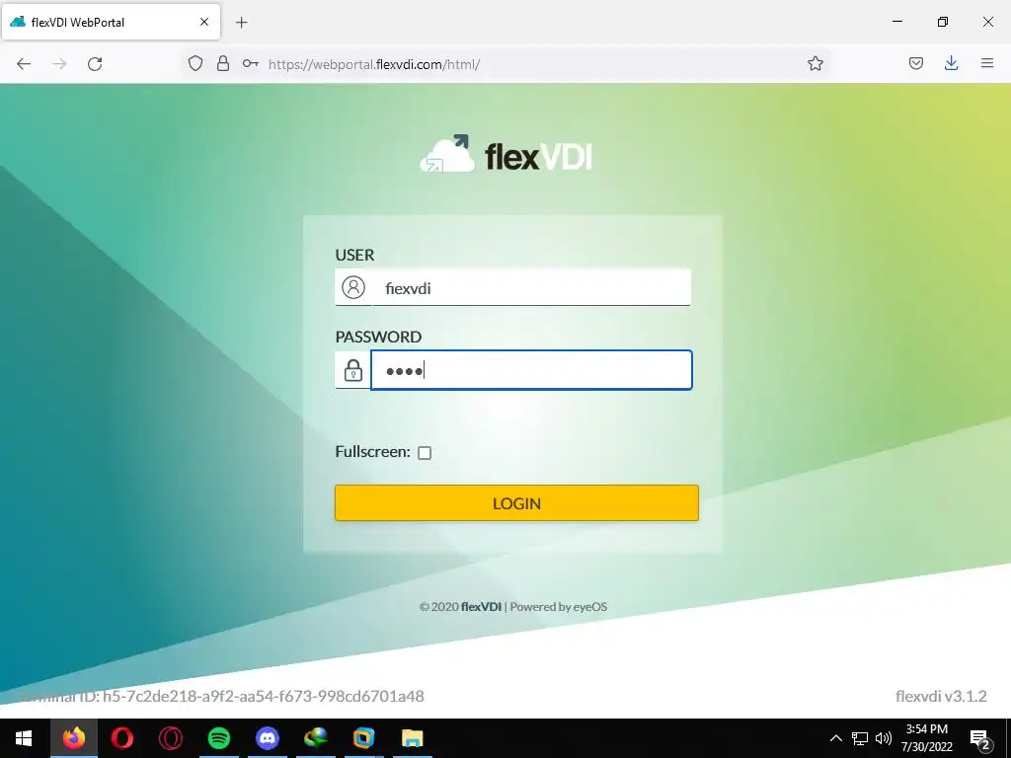
Task: Click the yellow LOGIN button
Action: coord(516,502)
